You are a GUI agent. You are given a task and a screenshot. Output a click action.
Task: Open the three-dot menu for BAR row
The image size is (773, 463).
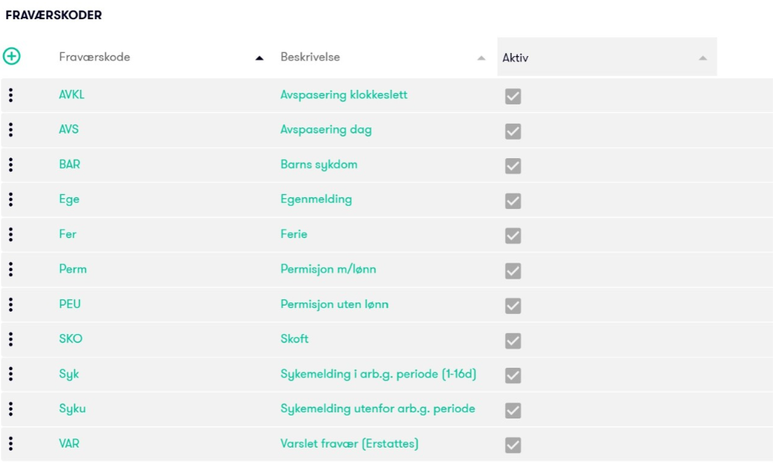[11, 165]
